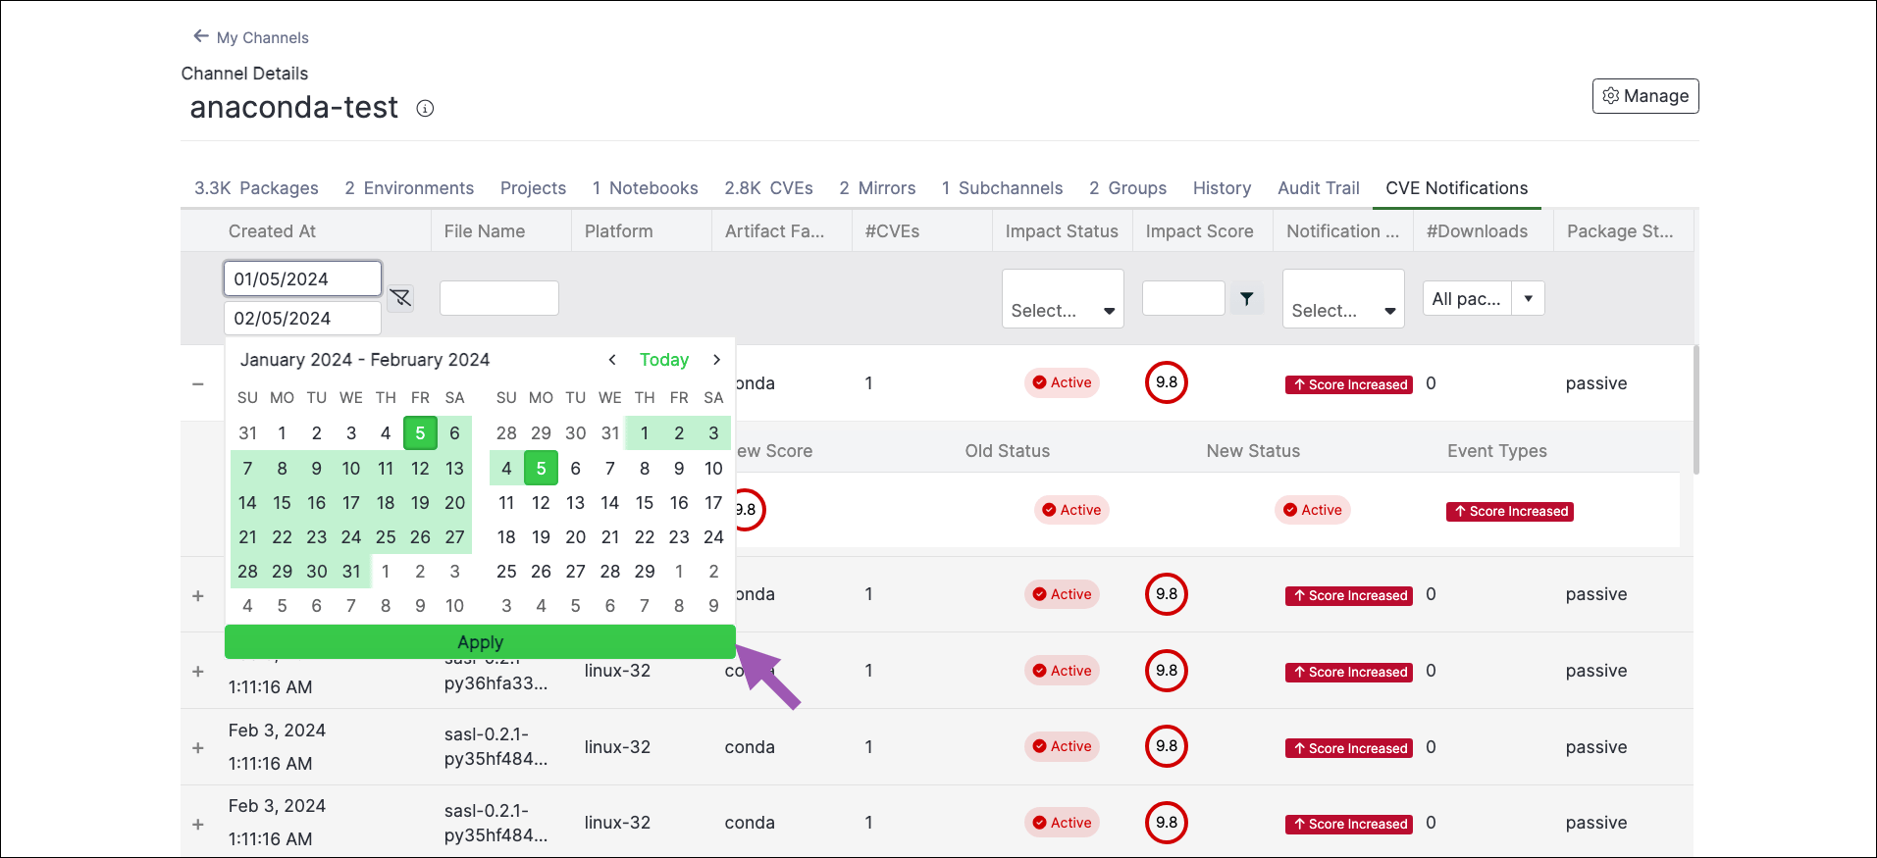
Task: Open the 1 Notebooks tab
Action: click(x=646, y=188)
